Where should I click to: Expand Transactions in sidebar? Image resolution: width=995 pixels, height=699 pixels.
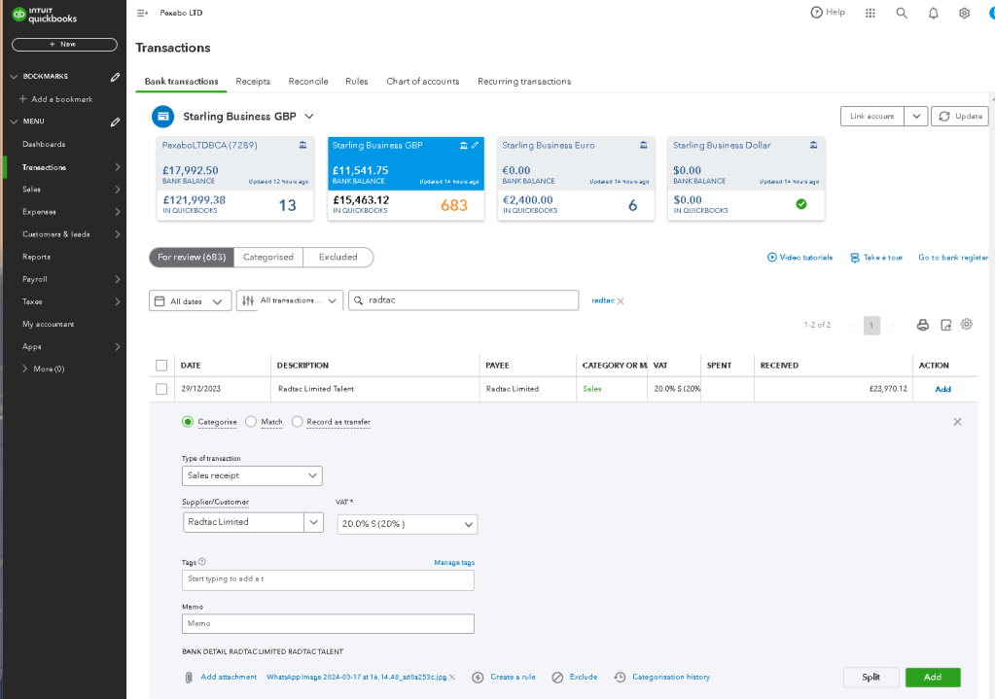tap(118, 167)
